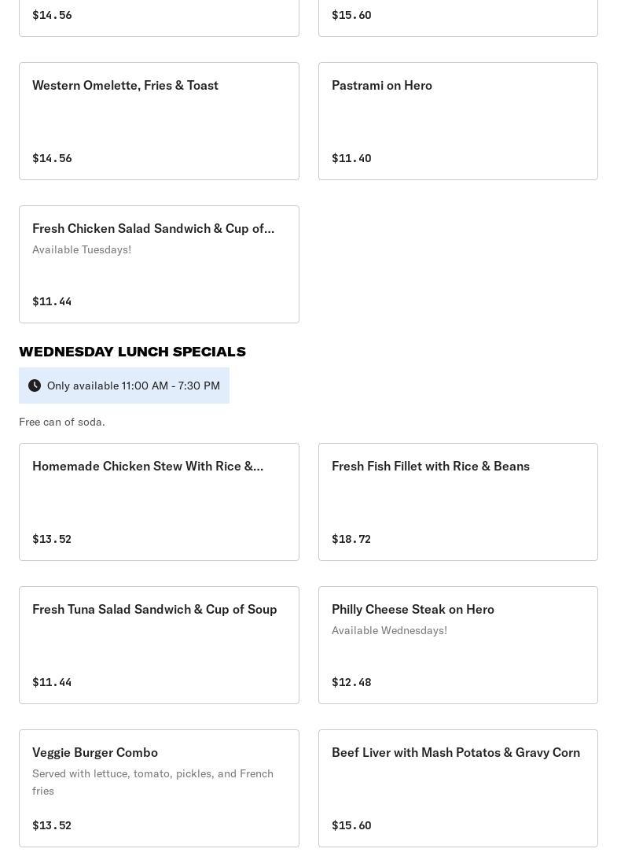
Task: Click the Available Tuesdays! note
Action: click(82, 249)
